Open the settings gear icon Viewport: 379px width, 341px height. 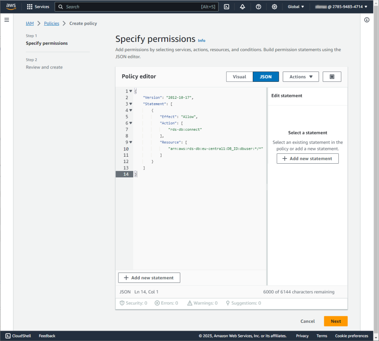point(274,7)
